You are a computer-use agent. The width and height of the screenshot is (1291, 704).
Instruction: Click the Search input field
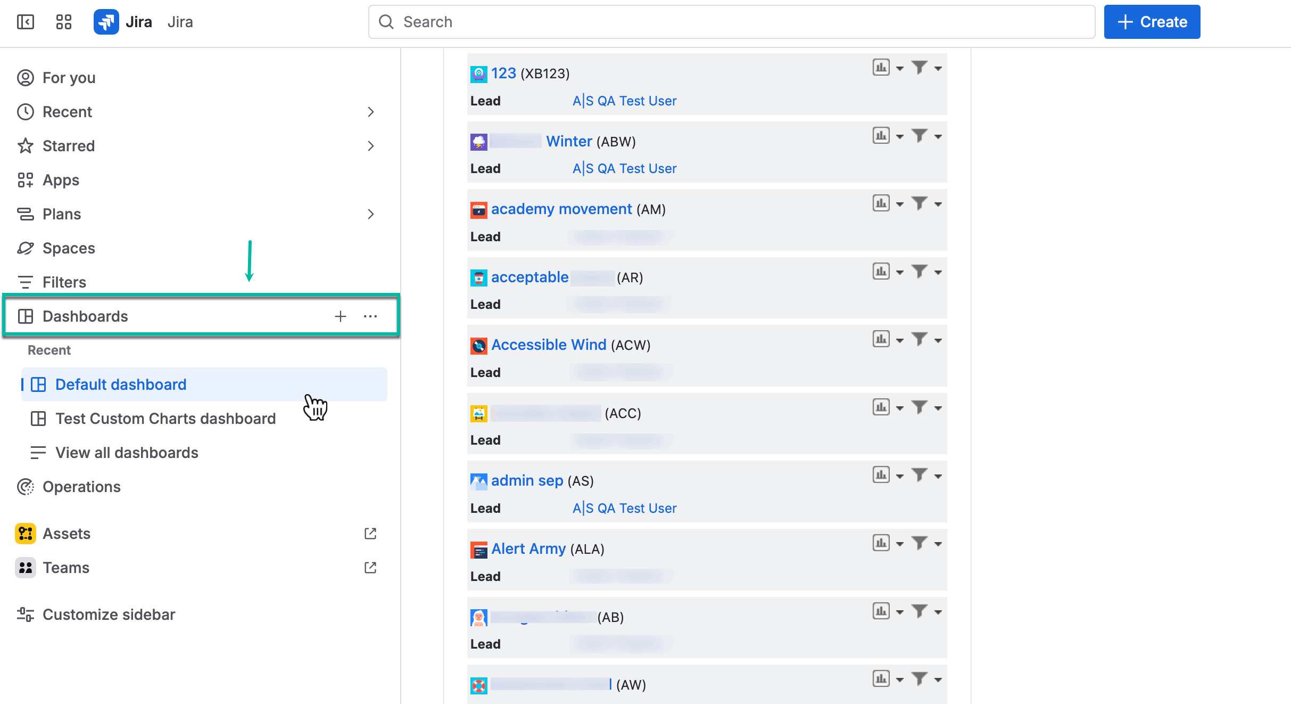point(731,22)
